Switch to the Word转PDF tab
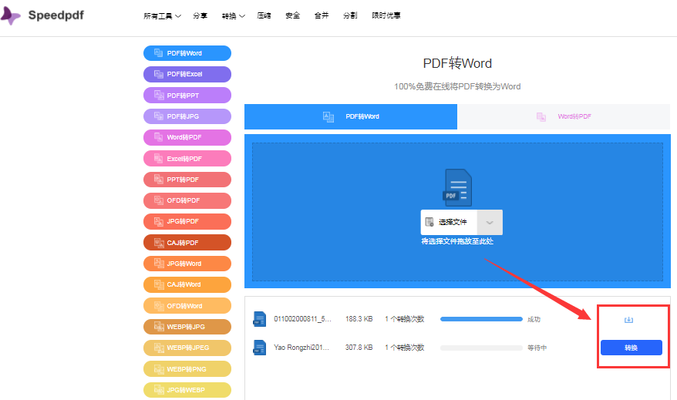This screenshot has height=400, width=677. coord(564,116)
